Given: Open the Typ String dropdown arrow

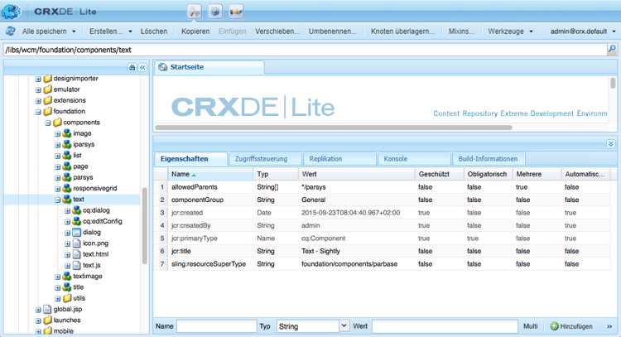Looking at the screenshot, I should pyautogui.click(x=344, y=326).
